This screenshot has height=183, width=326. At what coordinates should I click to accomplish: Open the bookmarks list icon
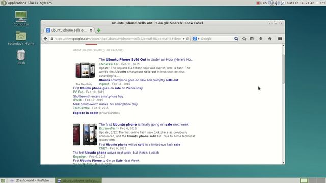[252, 39]
